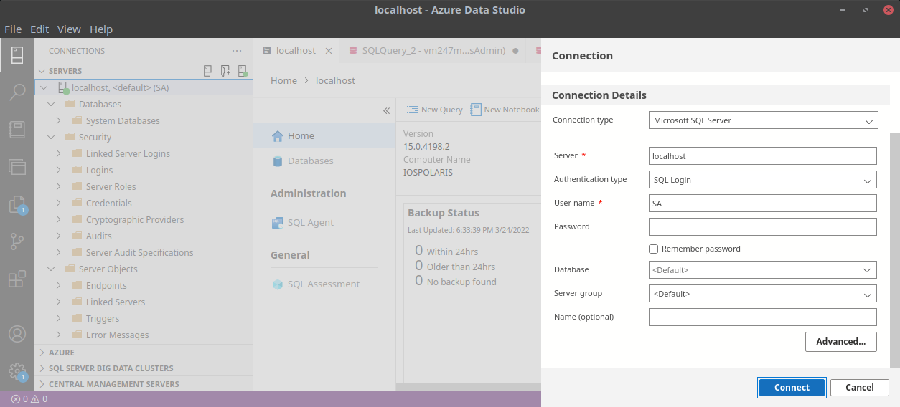Click the New Connection icon in Servers header
Viewport: 900px width, 407px height.
coord(209,71)
